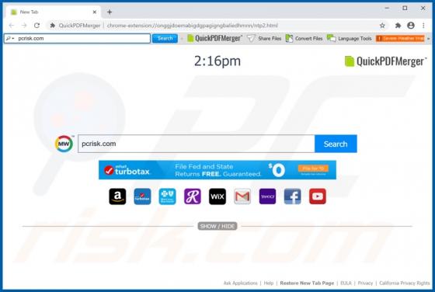
Task: Open a new tab with plus button
Action: point(110,12)
